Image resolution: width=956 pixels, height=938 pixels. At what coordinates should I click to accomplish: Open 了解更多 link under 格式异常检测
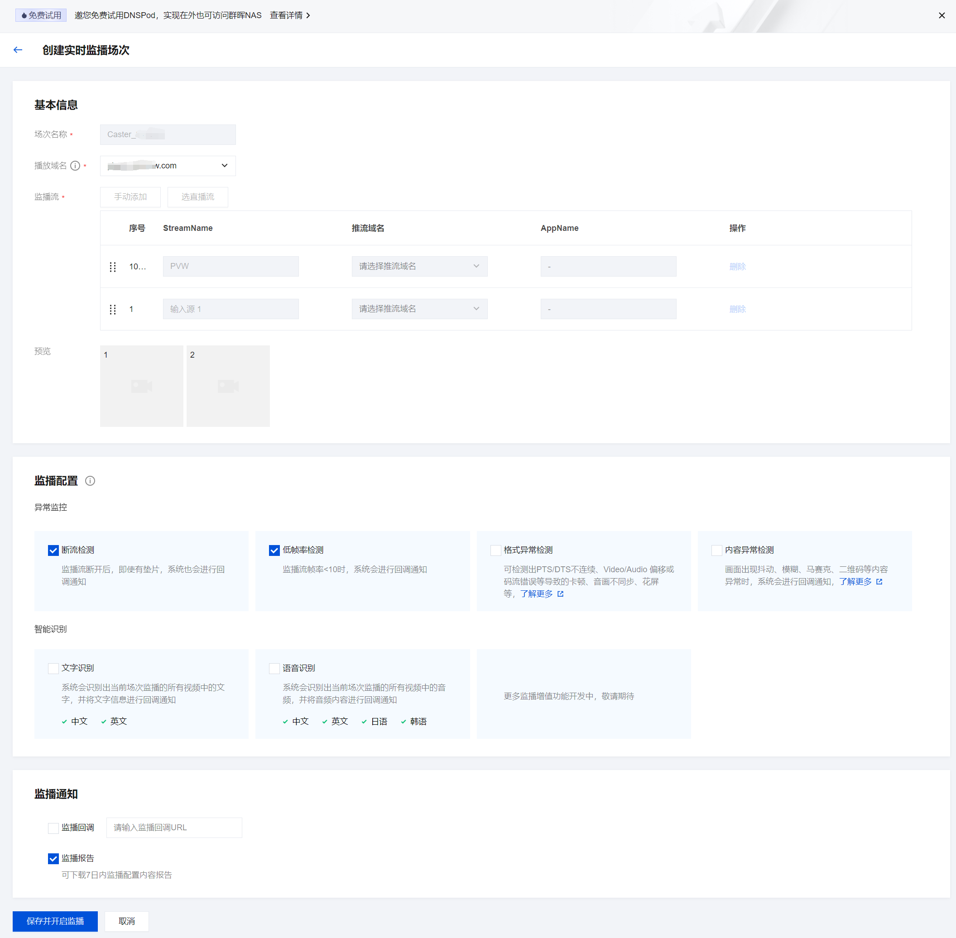[x=542, y=594]
